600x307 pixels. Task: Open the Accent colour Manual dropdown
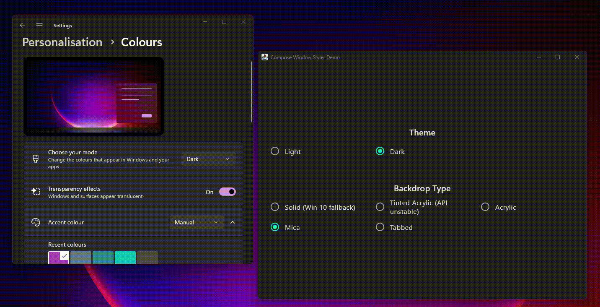coord(197,222)
